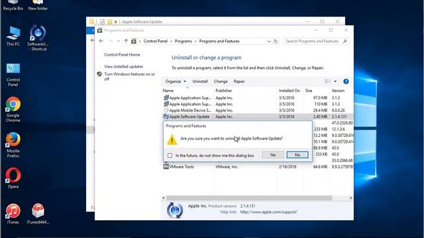Launch iTunes from the desktop

13,214
